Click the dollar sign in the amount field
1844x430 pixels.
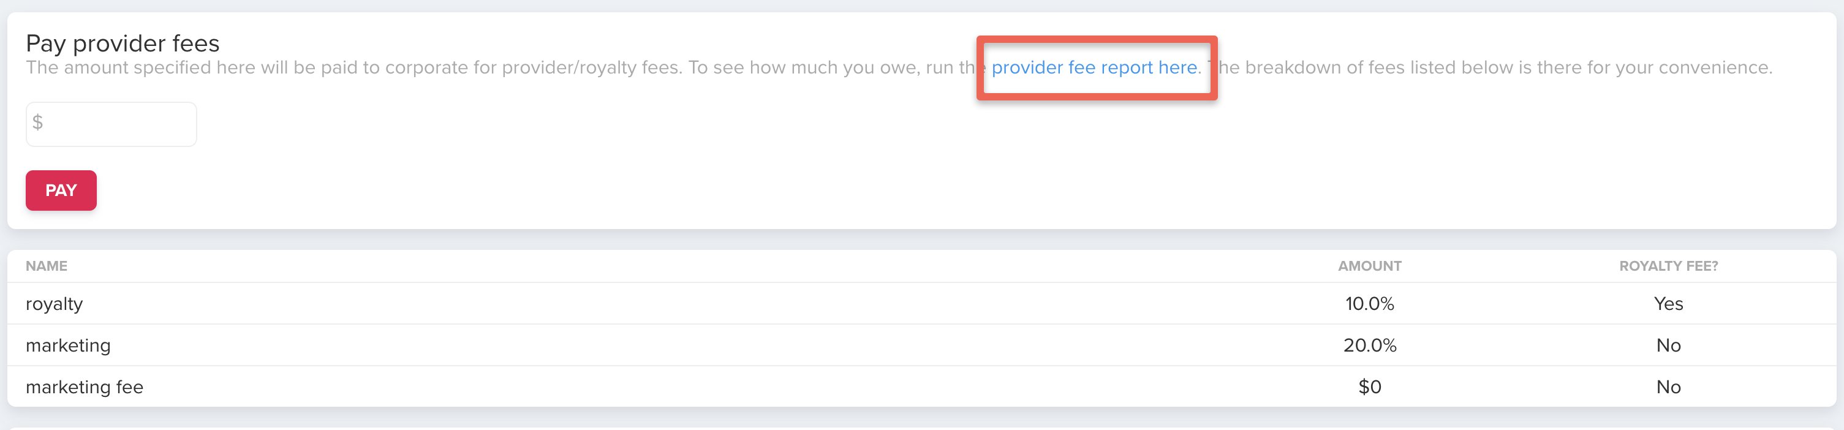[x=38, y=123]
